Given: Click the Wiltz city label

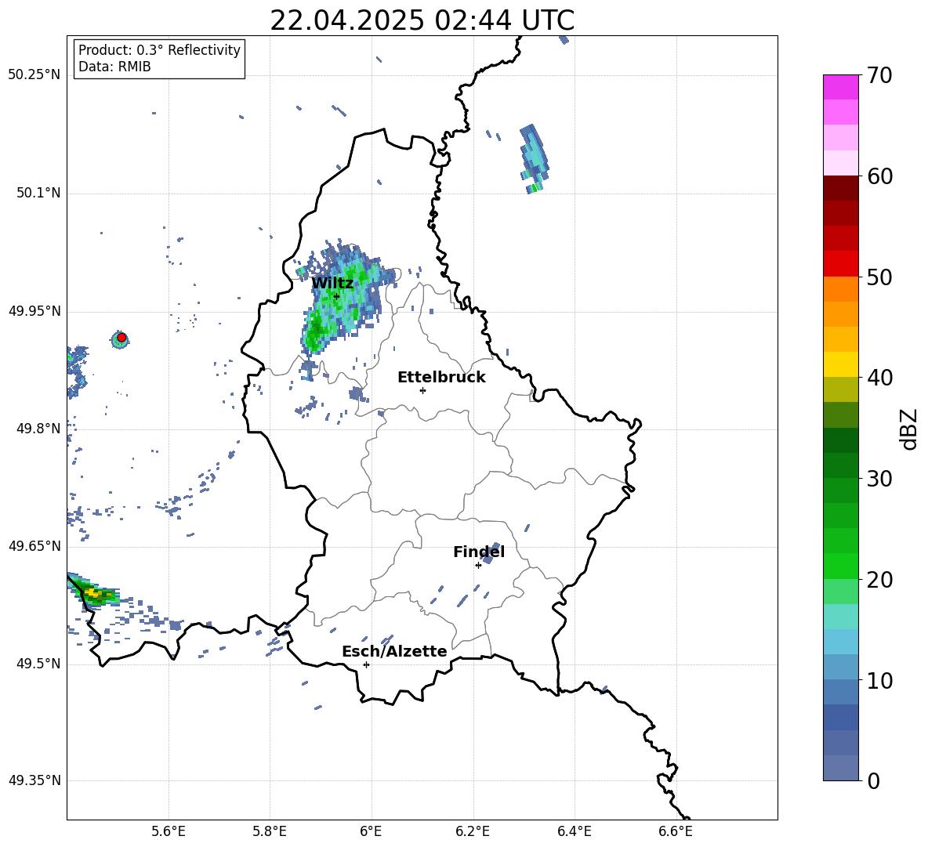Looking at the screenshot, I should pos(332,284).
